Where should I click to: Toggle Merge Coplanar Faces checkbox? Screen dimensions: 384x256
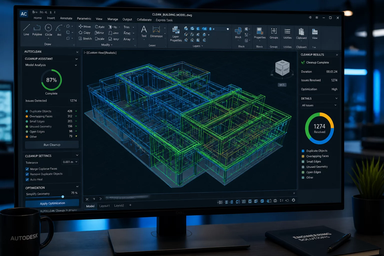27,169
